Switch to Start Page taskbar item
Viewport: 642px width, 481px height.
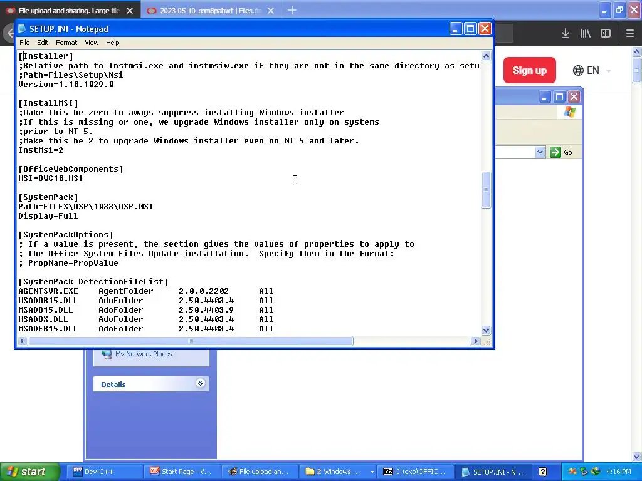click(182, 472)
